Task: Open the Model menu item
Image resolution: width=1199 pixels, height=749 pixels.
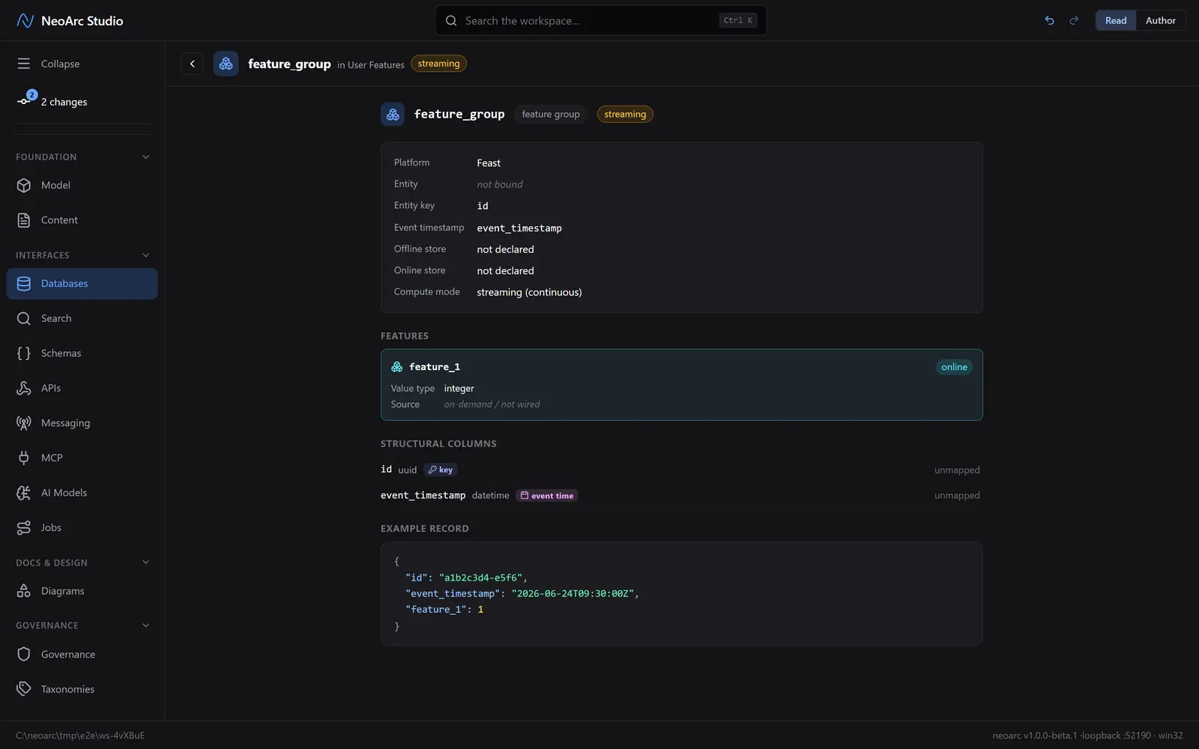Action: (82, 185)
